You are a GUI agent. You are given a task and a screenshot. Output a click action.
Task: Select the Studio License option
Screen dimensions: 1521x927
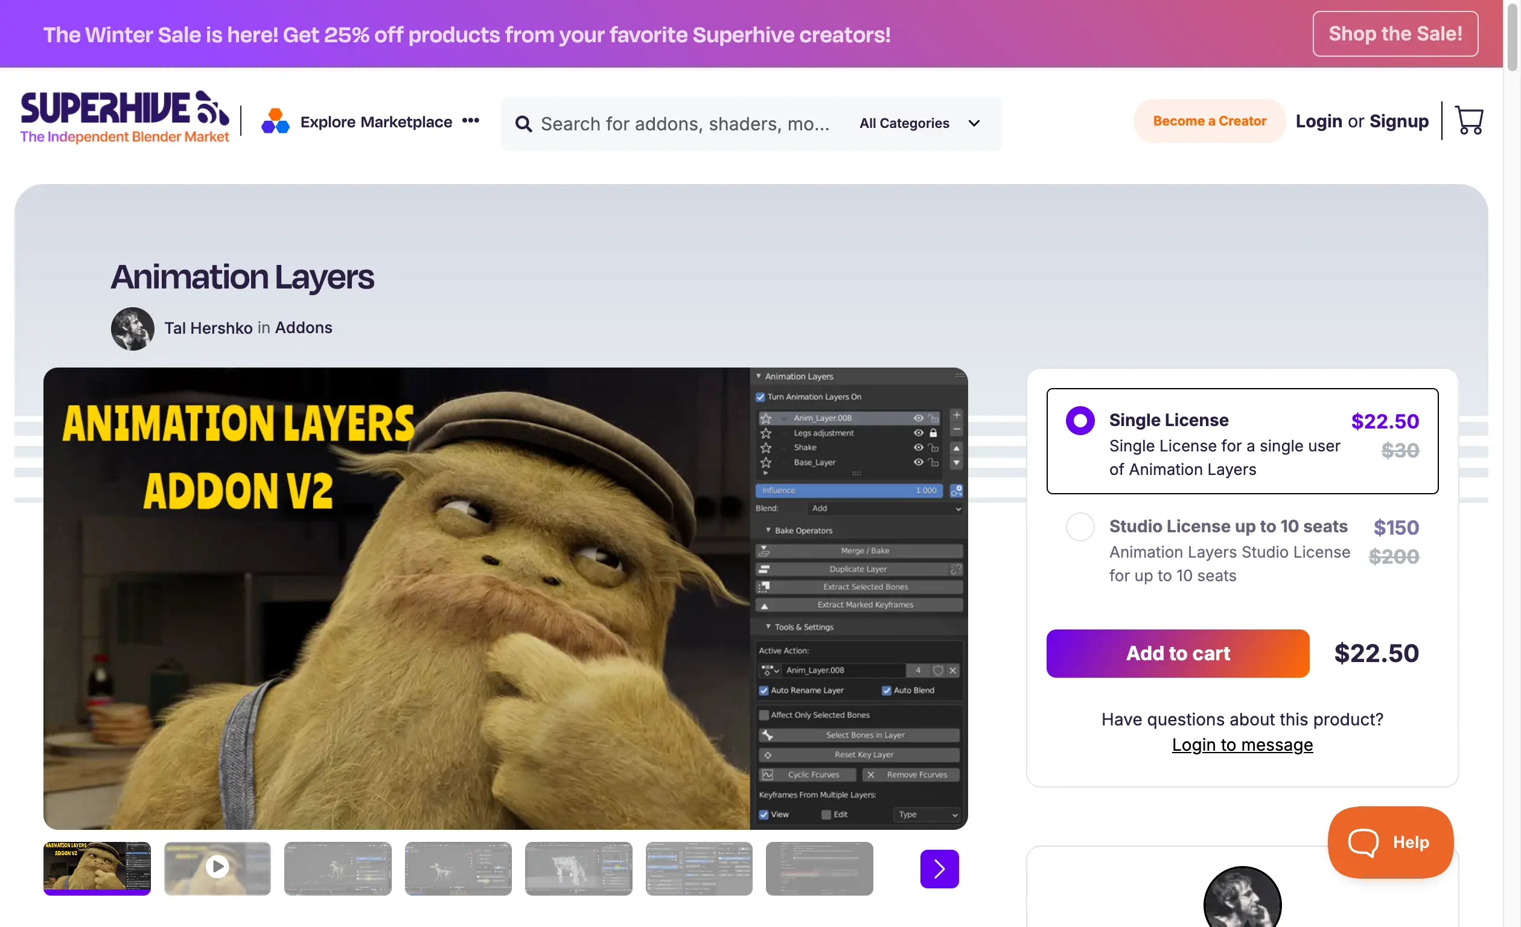(x=1080, y=527)
